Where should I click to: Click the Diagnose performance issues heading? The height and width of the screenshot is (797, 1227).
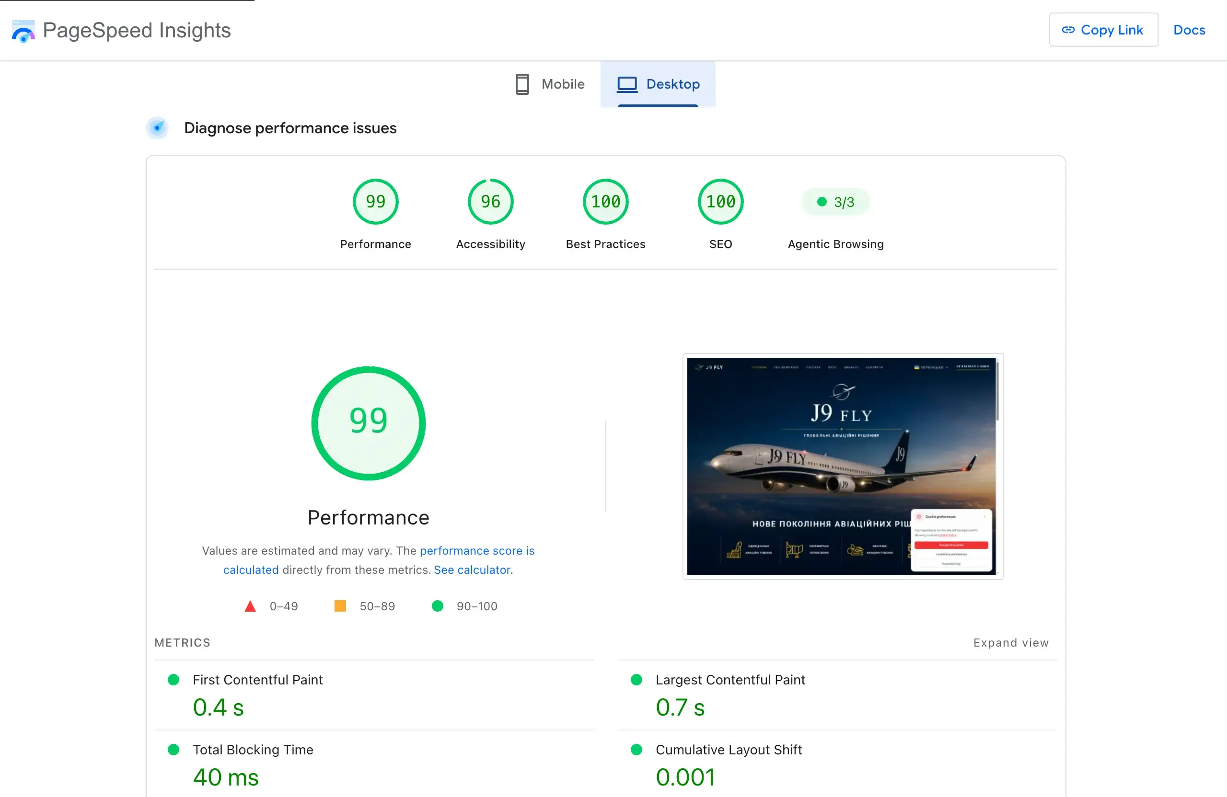pyautogui.click(x=290, y=128)
